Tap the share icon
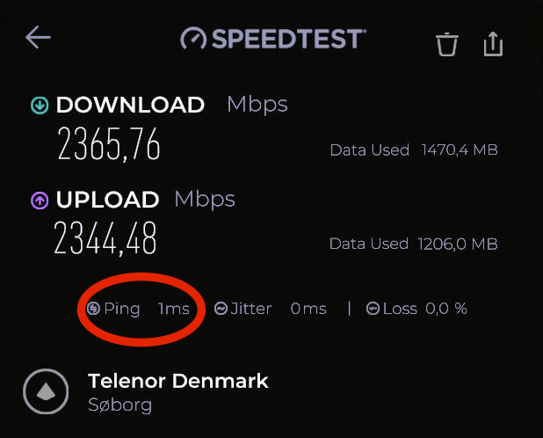This screenshot has width=543, height=438. pos(494,43)
